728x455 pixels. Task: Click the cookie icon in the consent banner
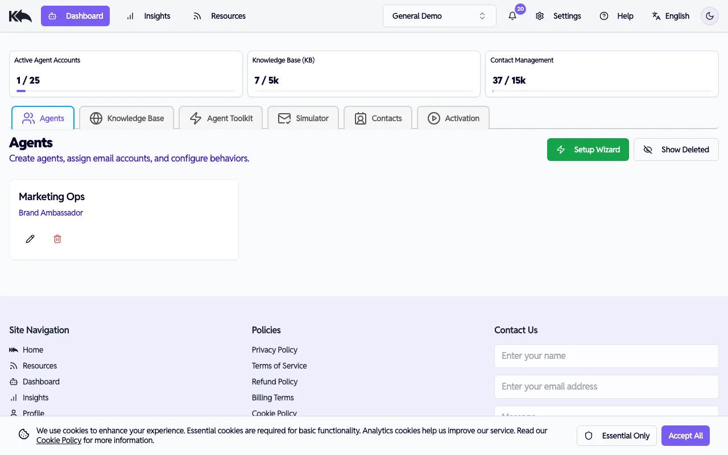click(23, 434)
